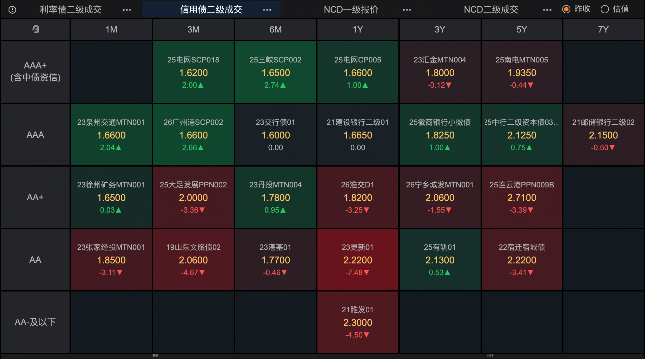
Task: Click the 21睢发01 deal cell
Action: 358,322
